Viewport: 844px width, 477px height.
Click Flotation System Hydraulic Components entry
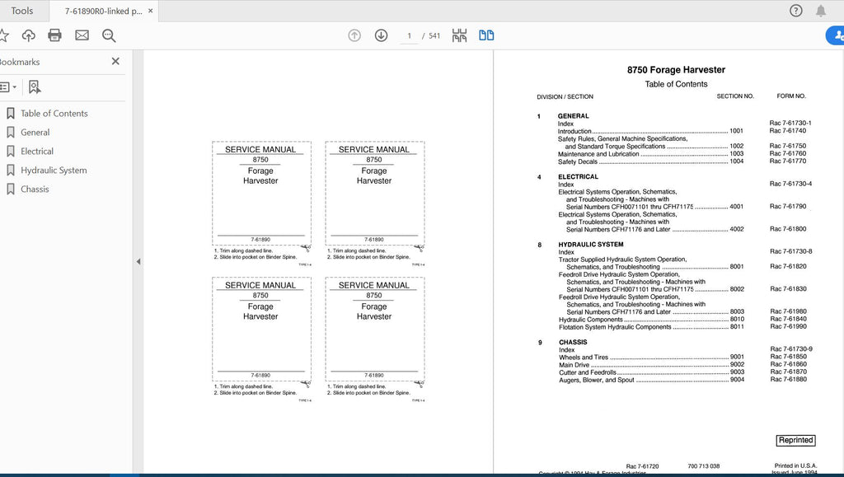[x=651, y=327]
